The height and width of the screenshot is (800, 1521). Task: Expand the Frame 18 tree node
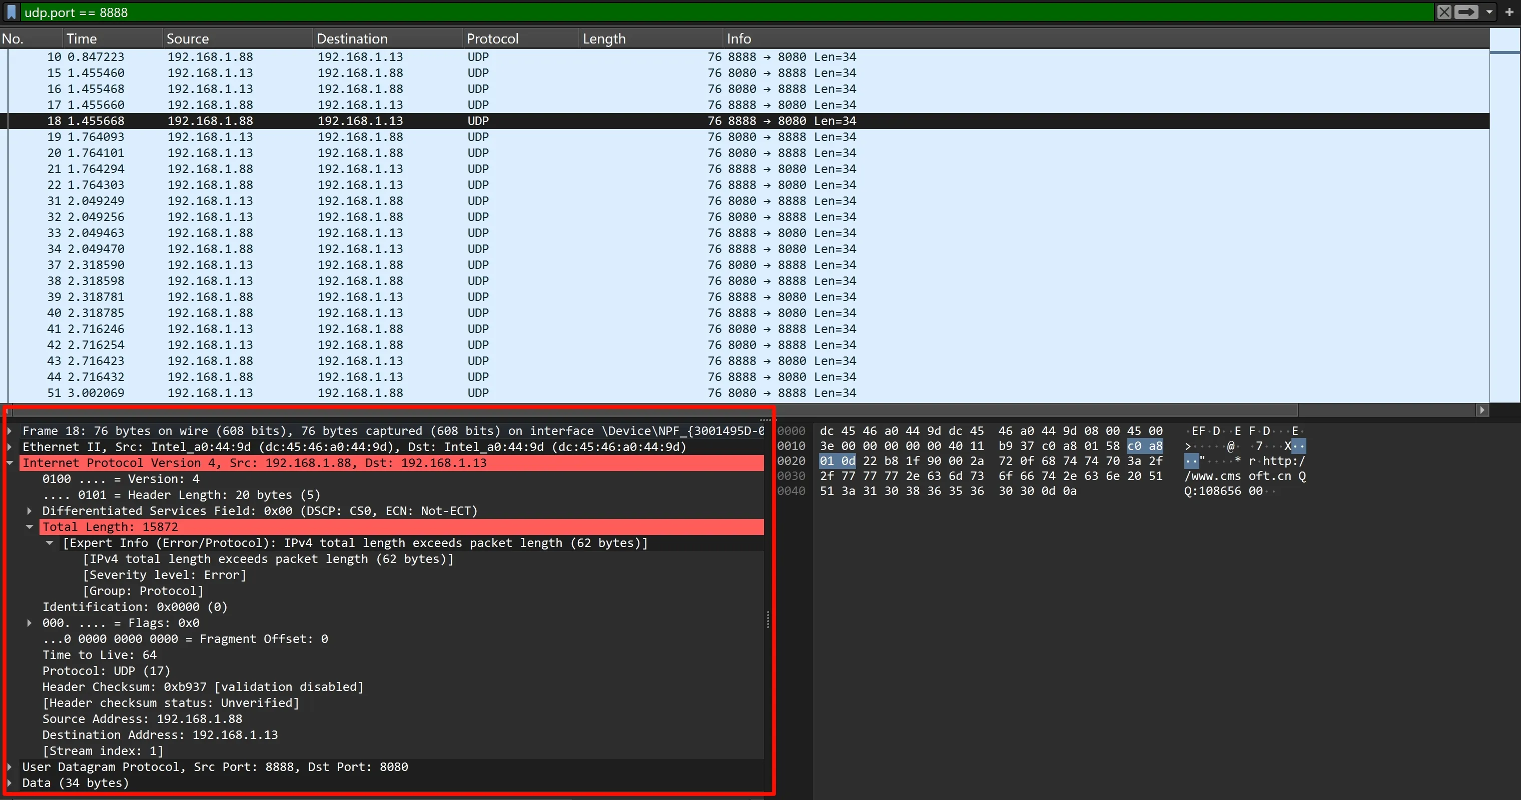tap(10, 431)
